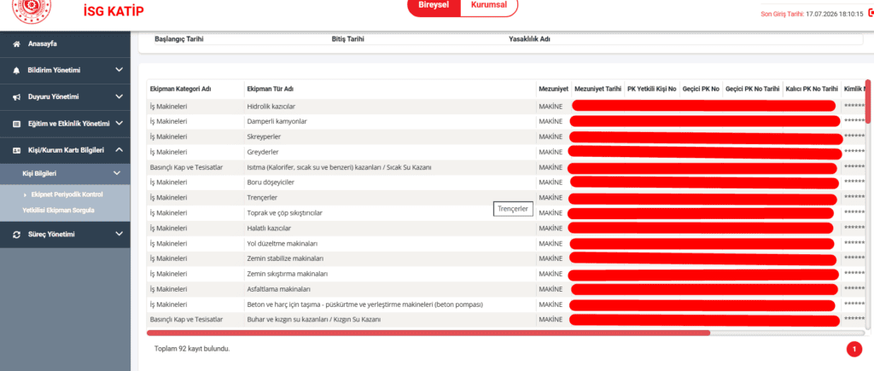Click the Anasayfa home icon
874x371 pixels.
pyautogui.click(x=16, y=44)
